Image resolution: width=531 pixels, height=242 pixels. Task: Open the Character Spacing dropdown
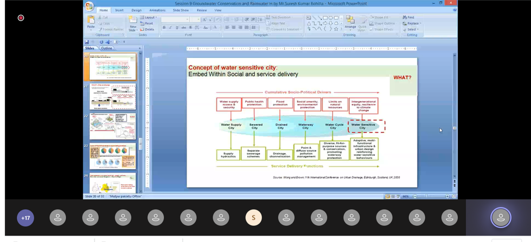197,27
